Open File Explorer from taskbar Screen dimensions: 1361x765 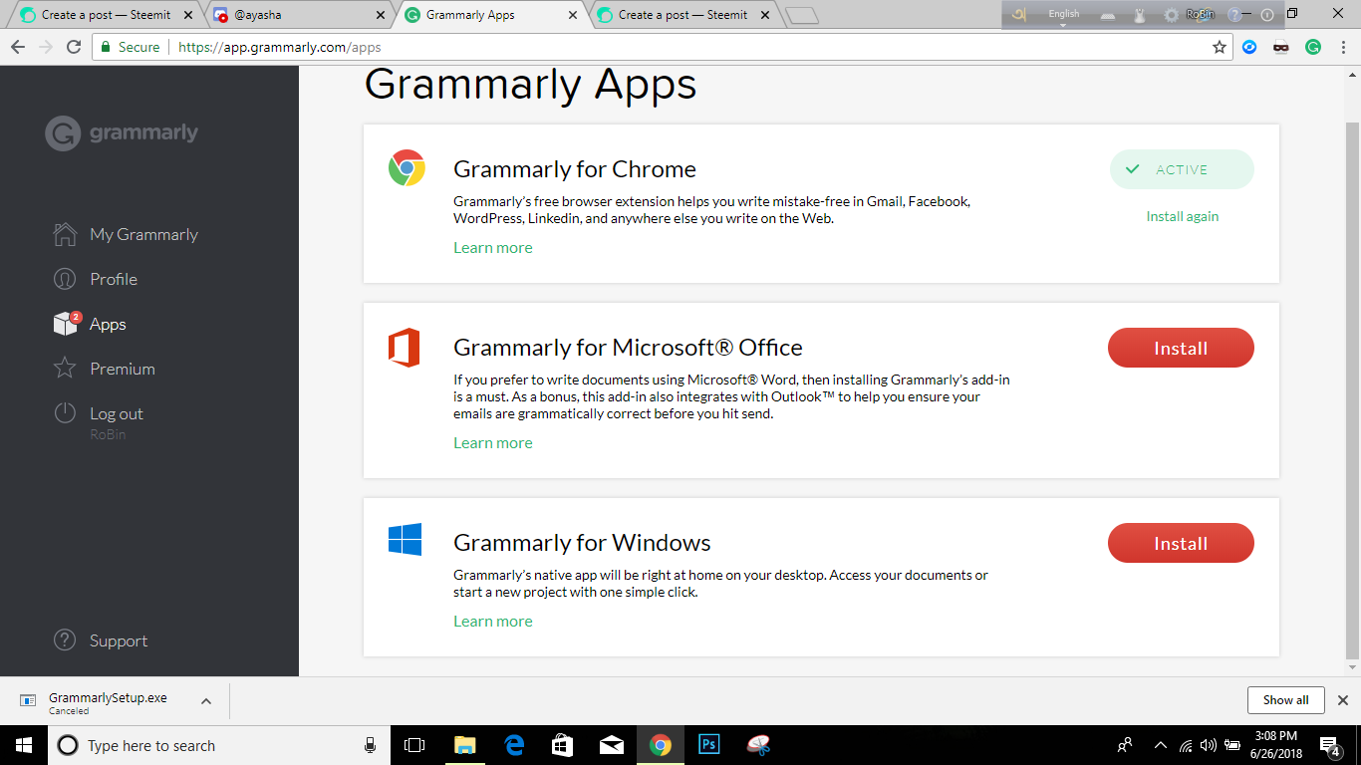click(x=464, y=745)
